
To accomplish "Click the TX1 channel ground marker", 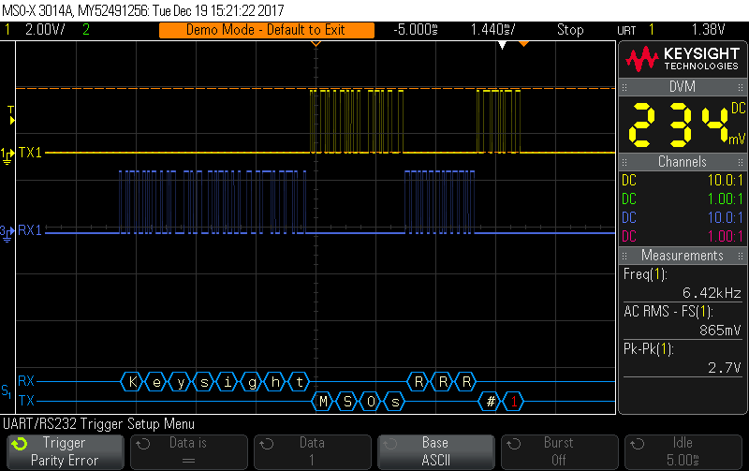I will click(7, 155).
